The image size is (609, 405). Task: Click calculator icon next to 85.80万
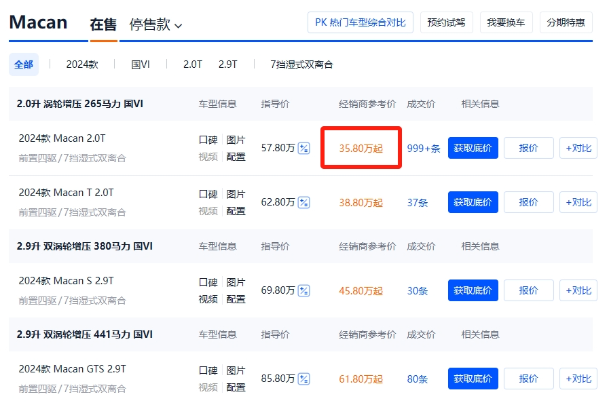303,379
